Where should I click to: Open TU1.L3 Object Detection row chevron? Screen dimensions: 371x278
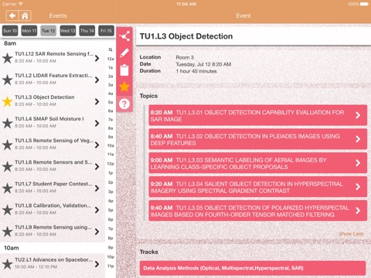pyautogui.click(x=97, y=101)
